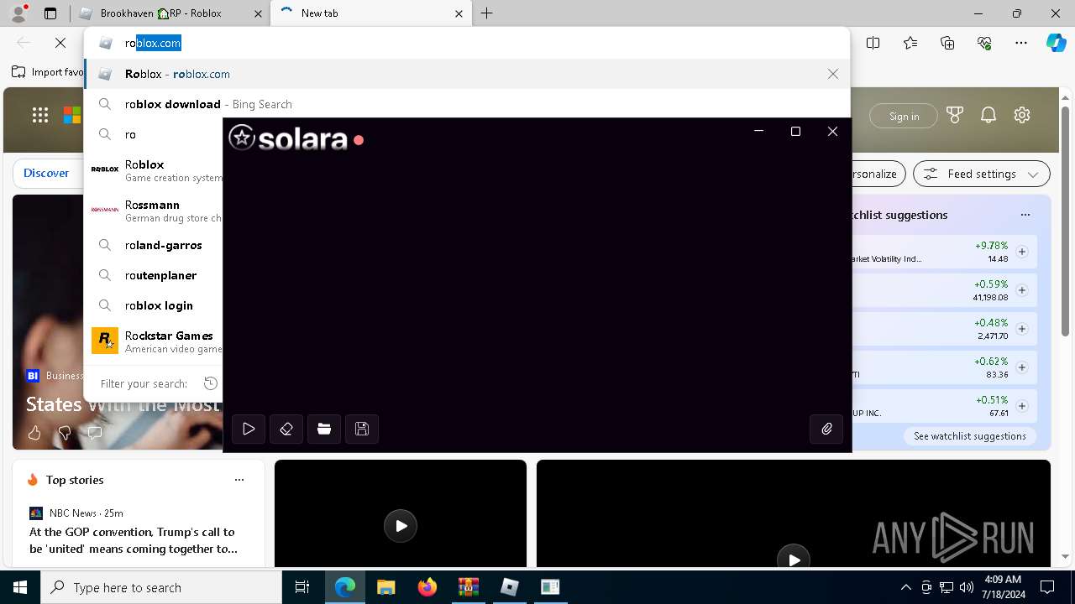1075x604 pixels.
Task: Open the NBC News GOP convention headline
Action: [134, 540]
